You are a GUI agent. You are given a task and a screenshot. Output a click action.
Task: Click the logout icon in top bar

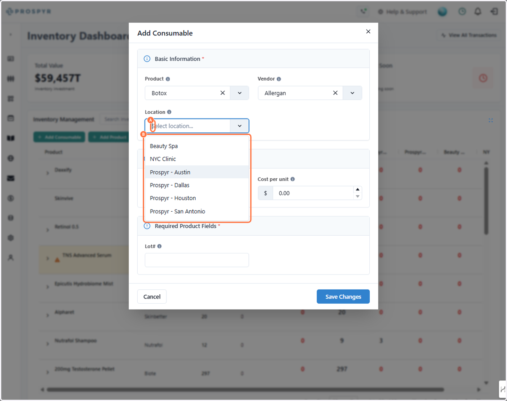tap(494, 12)
